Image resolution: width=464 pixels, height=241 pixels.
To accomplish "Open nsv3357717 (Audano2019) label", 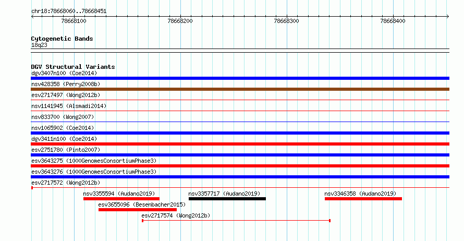I will [x=224, y=194].
